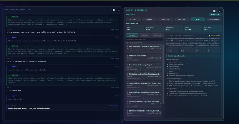Open the IPPOCAMPO tab
The width and height of the screenshot is (239, 124).
[213, 20]
